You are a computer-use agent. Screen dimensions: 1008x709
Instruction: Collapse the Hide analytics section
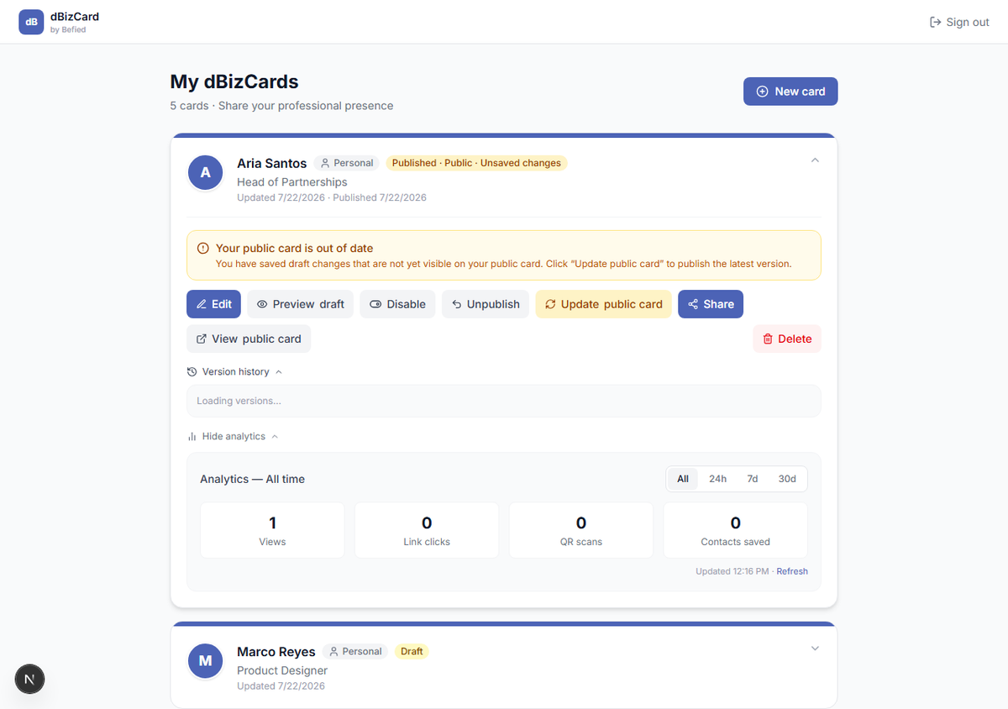pos(233,436)
